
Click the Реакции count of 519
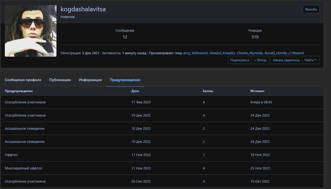pyautogui.click(x=255, y=37)
